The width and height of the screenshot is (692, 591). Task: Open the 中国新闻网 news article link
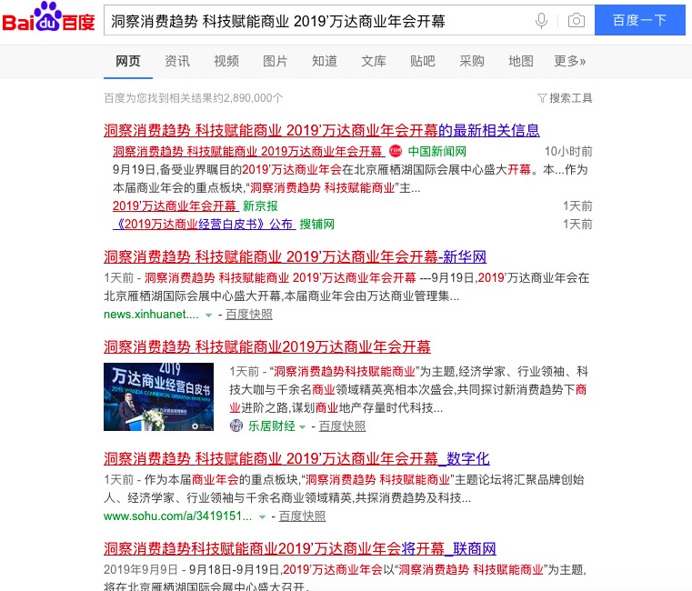pos(247,152)
